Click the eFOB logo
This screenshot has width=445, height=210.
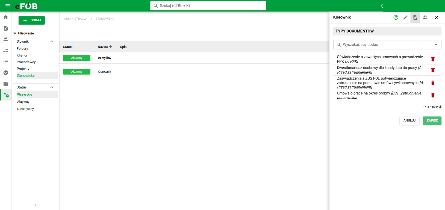pyautogui.click(x=26, y=6)
